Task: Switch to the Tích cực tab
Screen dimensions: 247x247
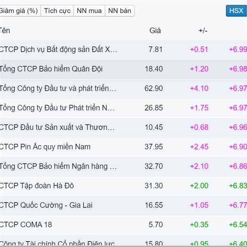Action: [57, 11]
